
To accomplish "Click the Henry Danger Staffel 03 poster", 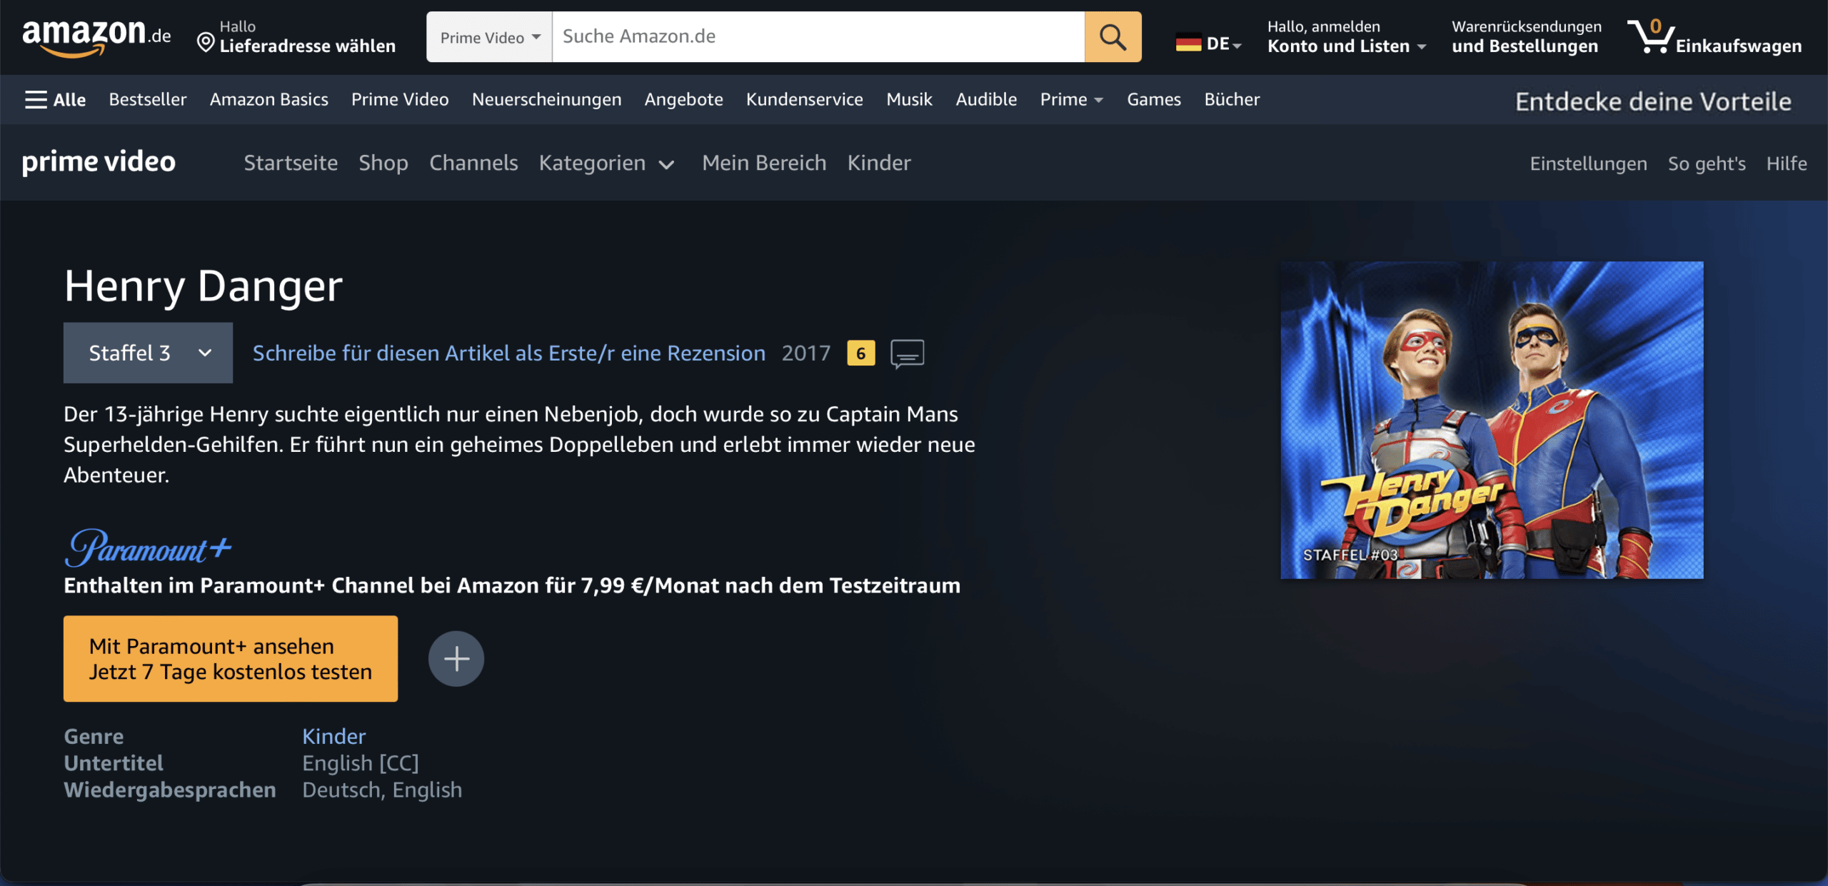I will 1492,420.
